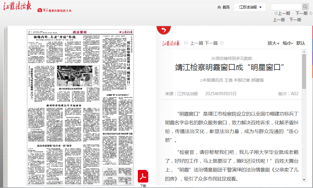Screen dimensions: 313x188
Task: Open the next page 下一版
Action: click(x=295, y=20)
